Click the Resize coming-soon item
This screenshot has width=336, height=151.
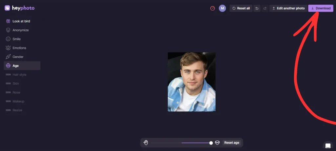[x=14, y=110]
